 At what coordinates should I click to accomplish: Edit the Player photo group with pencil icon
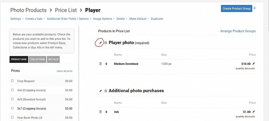point(100,43)
